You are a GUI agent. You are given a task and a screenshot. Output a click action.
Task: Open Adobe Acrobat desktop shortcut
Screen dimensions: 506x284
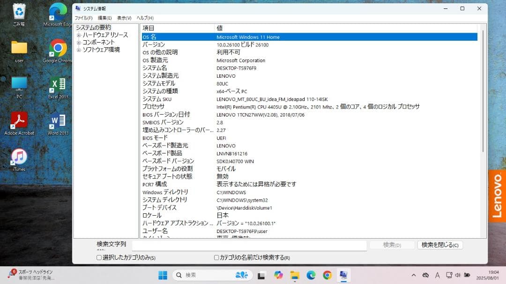coord(19,124)
